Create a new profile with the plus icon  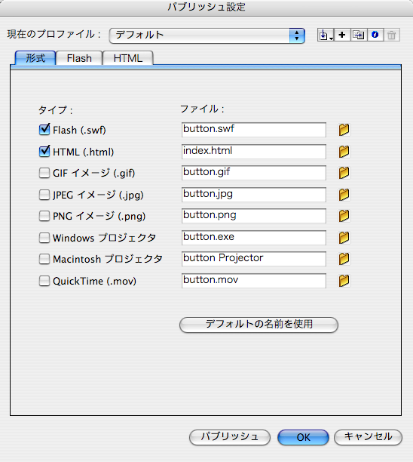coord(342,35)
